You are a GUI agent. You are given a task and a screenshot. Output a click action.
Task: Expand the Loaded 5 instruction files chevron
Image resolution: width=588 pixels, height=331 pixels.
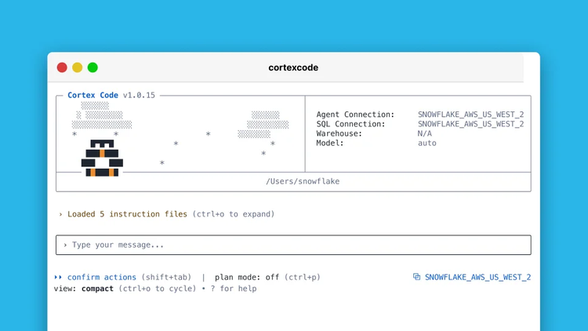60,214
